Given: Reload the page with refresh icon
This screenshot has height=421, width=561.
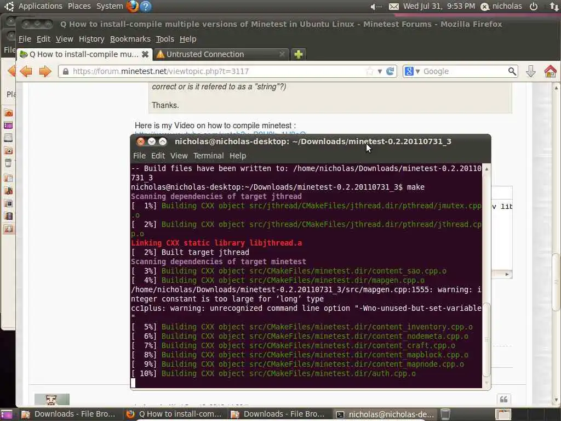Looking at the screenshot, I should click(390, 71).
